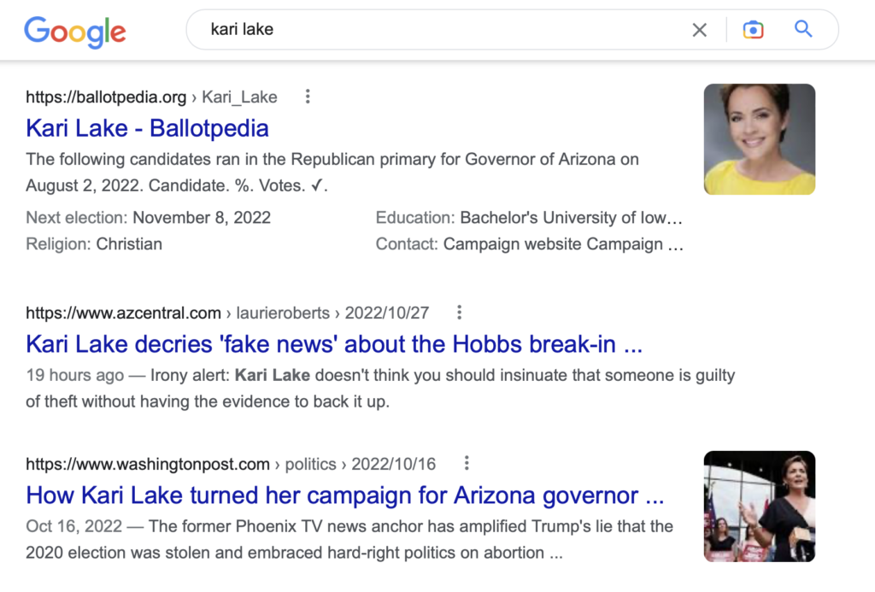The height and width of the screenshot is (592, 875).
Task: Clear the search box with the X
Action: click(x=699, y=30)
